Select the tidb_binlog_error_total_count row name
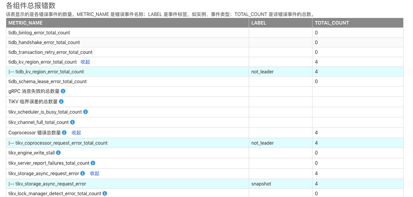This screenshot has width=413, height=197. 39,33
